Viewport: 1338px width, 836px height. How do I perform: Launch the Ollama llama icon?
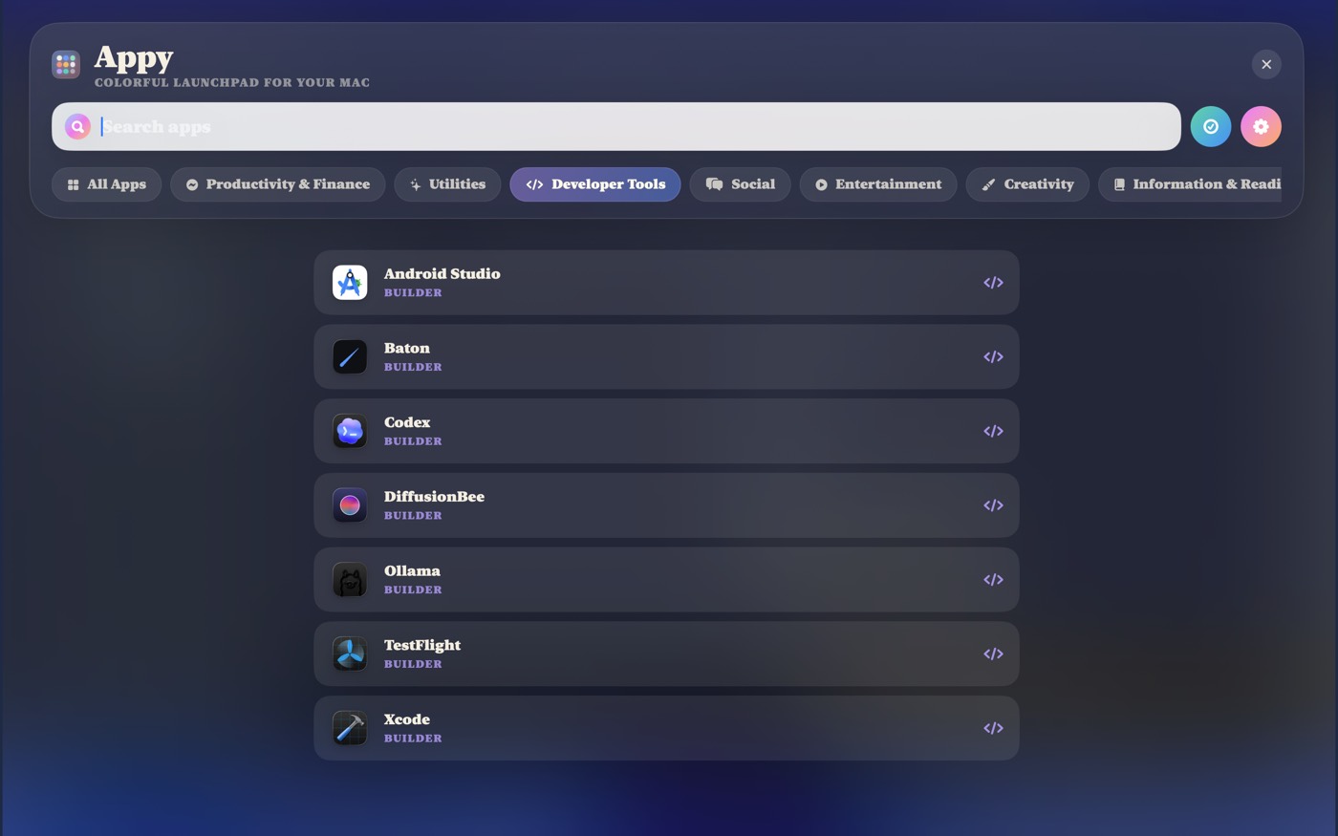tap(350, 580)
